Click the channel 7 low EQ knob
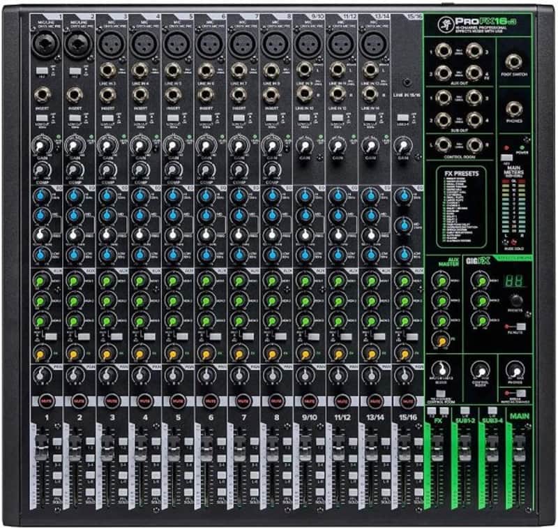The image size is (558, 529). [239, 255]
